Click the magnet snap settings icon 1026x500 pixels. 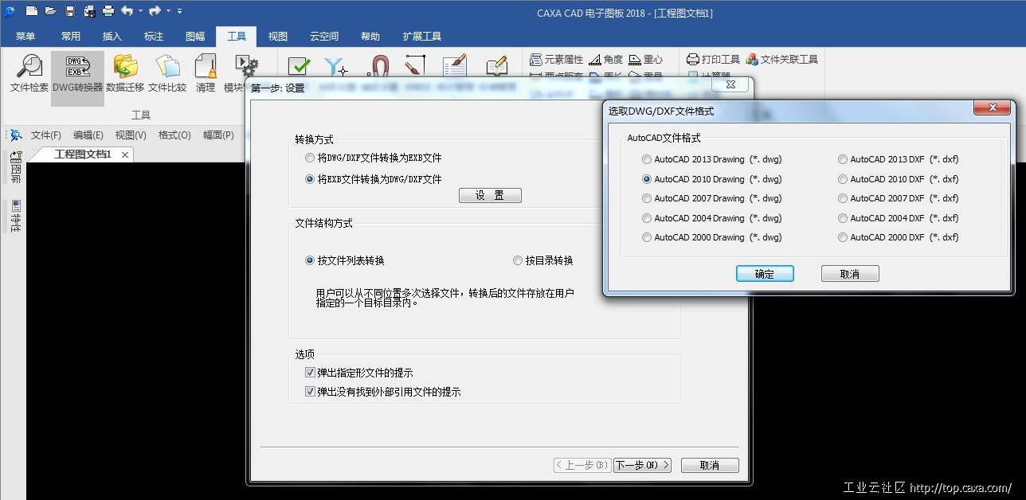pyautogui.click(x=379, y=67)
